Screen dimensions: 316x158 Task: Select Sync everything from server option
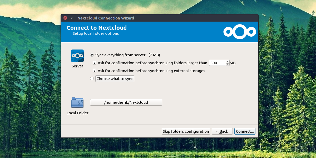92,55
